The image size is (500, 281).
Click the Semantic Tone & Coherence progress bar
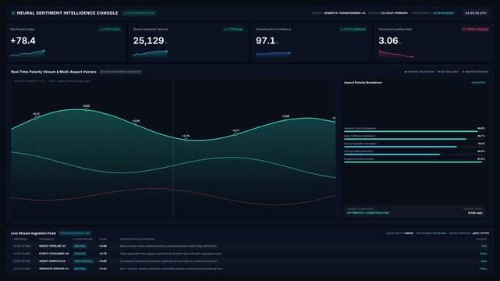(414, 131)
